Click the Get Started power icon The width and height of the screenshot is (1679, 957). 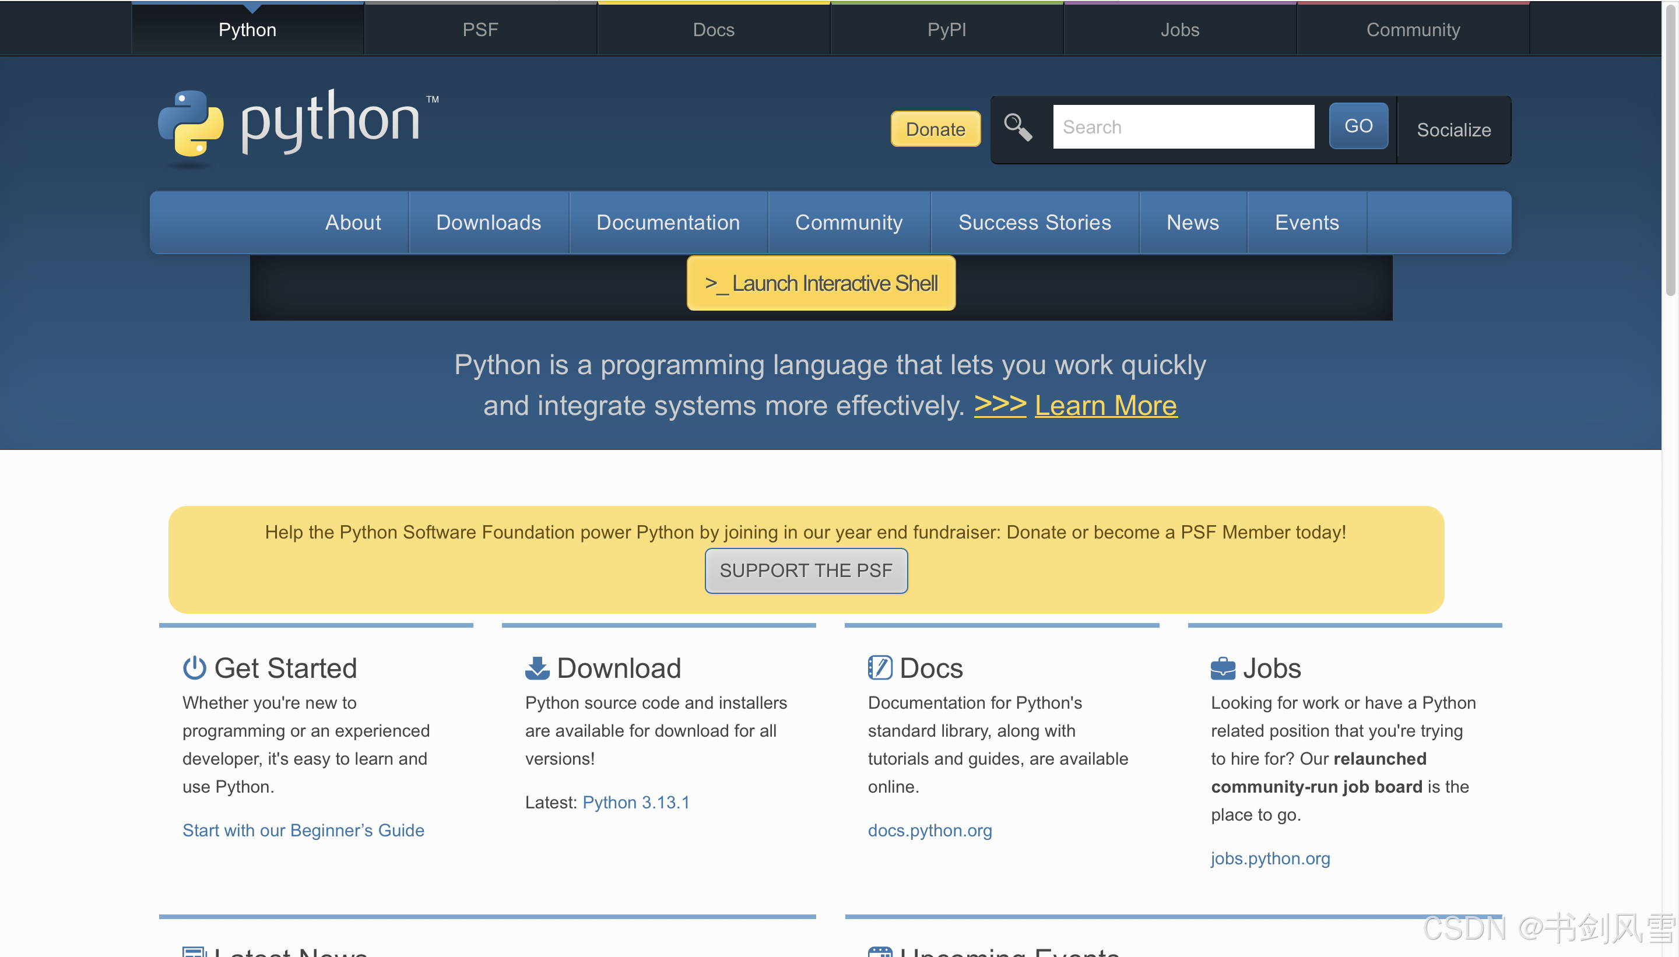coord(194,668)
